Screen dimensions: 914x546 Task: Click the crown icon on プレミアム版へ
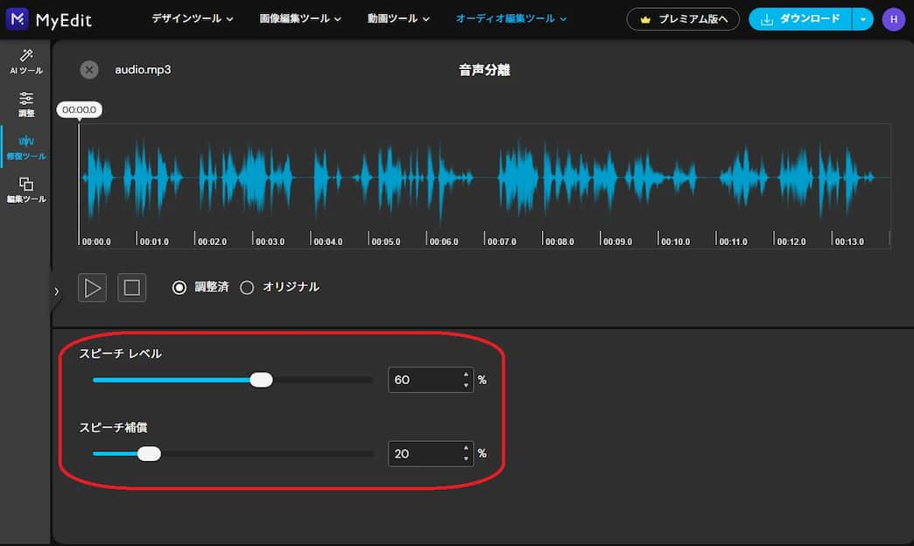(x=645, y=18)
